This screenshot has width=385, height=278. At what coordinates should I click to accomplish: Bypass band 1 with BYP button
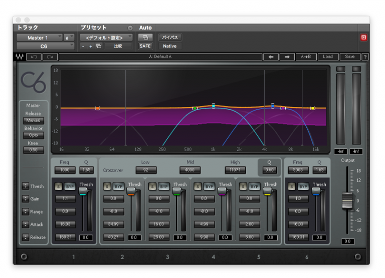[70, 186]
